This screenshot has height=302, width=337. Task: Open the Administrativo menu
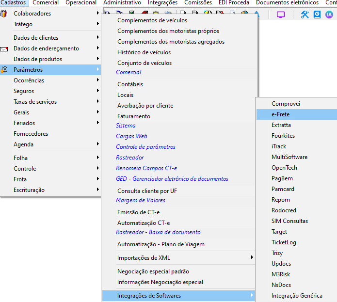(x=122, y=2)
